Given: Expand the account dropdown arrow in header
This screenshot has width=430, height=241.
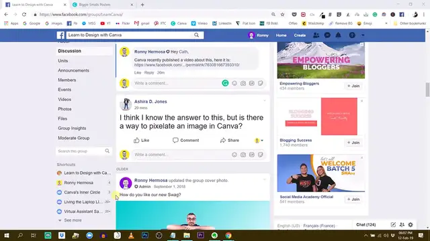Looking at the screenshot, I should pos(363,35).
